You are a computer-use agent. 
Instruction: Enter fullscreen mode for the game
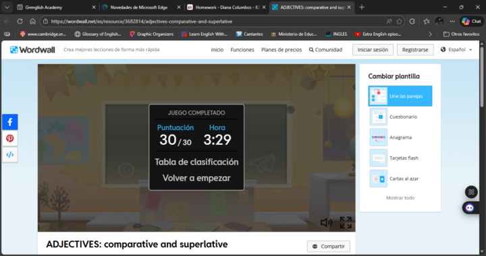(x=346, y=222)
